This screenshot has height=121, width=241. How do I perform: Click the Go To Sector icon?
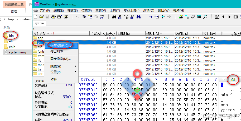click(x=157, y=17)
